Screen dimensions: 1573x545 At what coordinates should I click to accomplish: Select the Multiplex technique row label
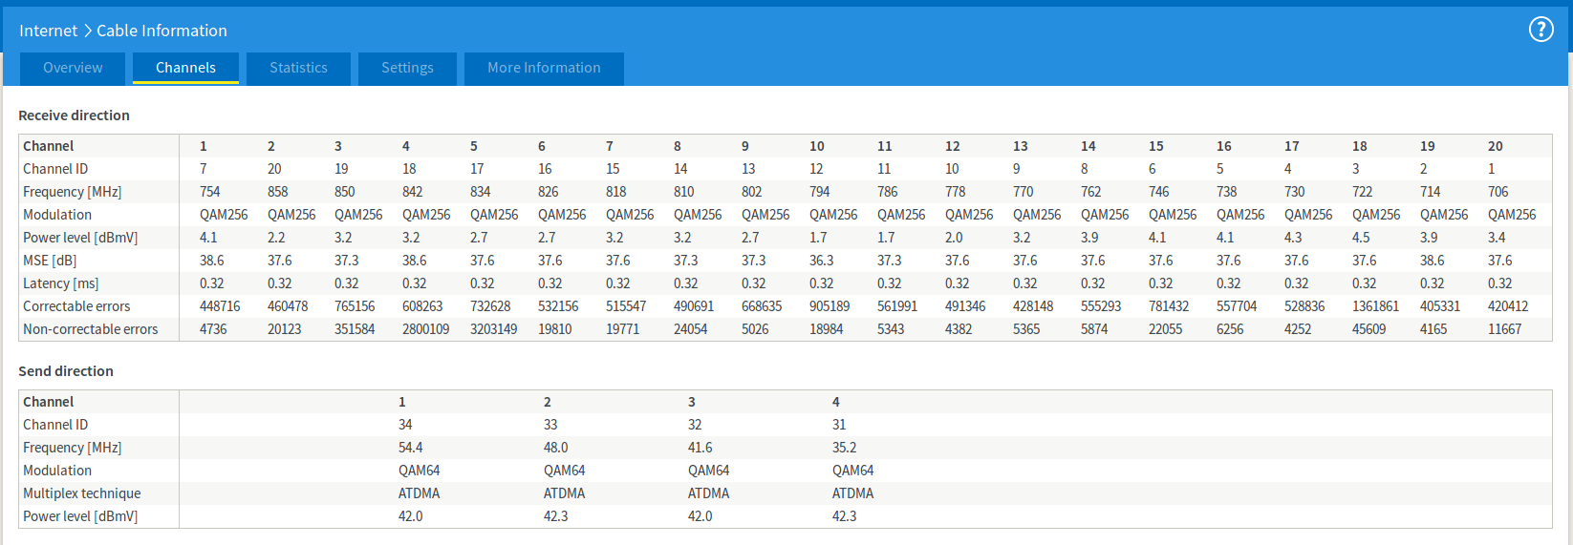point(81,493)
